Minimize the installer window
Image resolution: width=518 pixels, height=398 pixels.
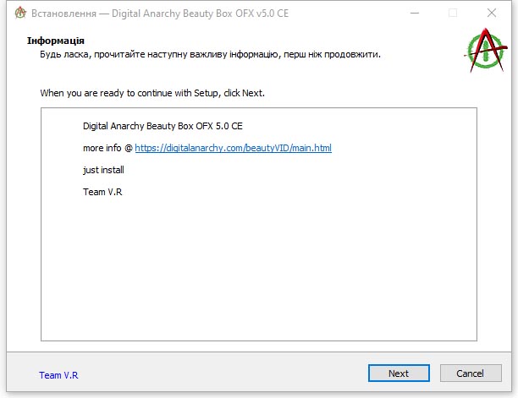tap(415, 13)
